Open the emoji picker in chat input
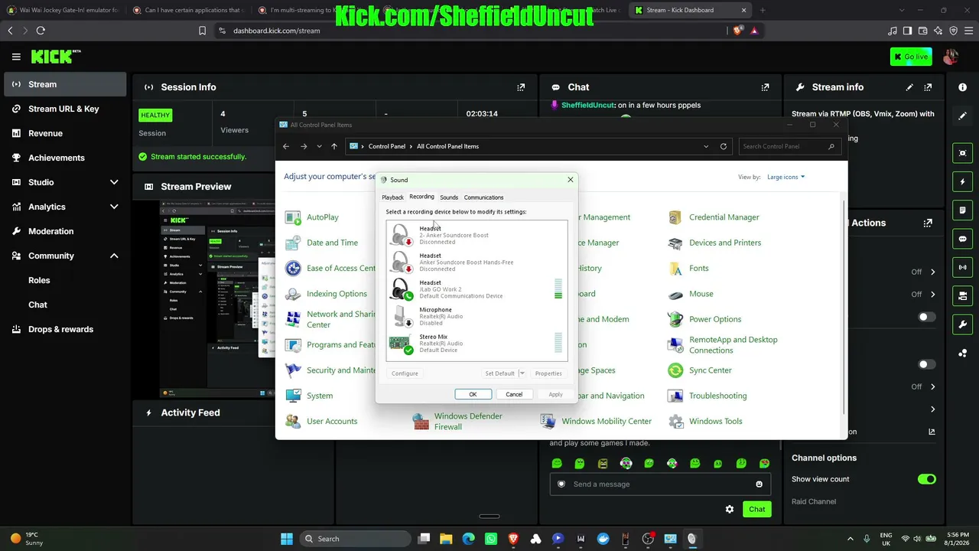This screenshot has height=551, width=979. (x=759, y=484)
